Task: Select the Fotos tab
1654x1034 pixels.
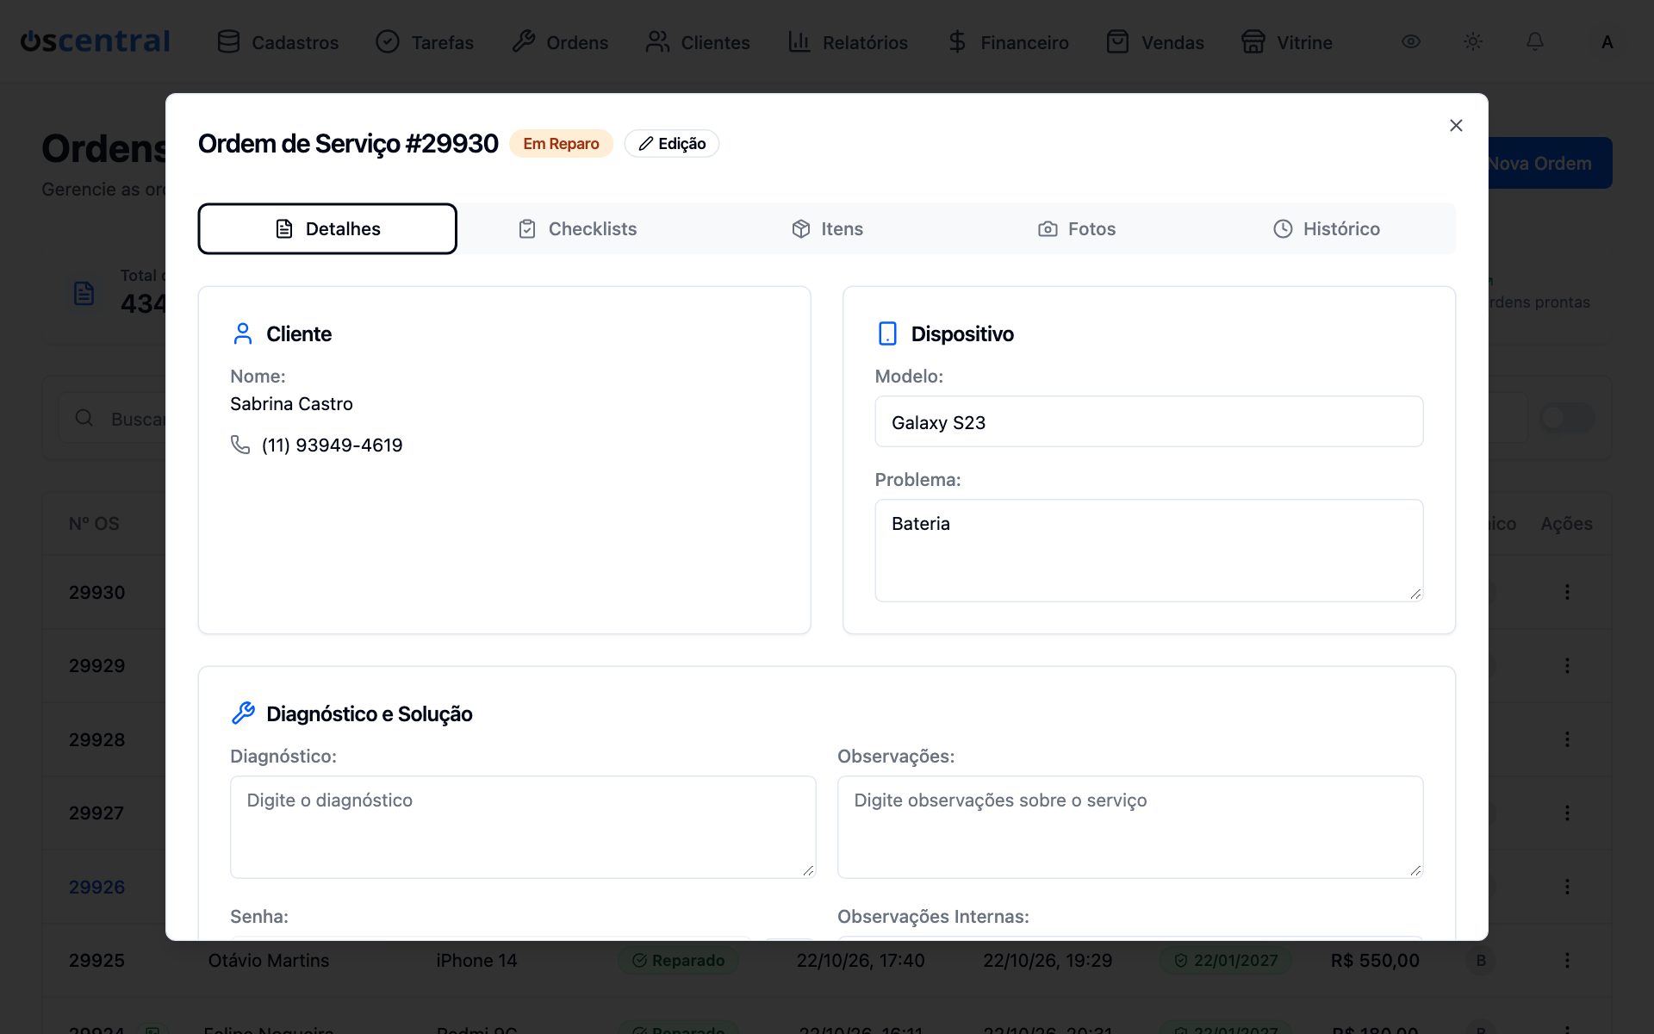Action: (1077, 229)
